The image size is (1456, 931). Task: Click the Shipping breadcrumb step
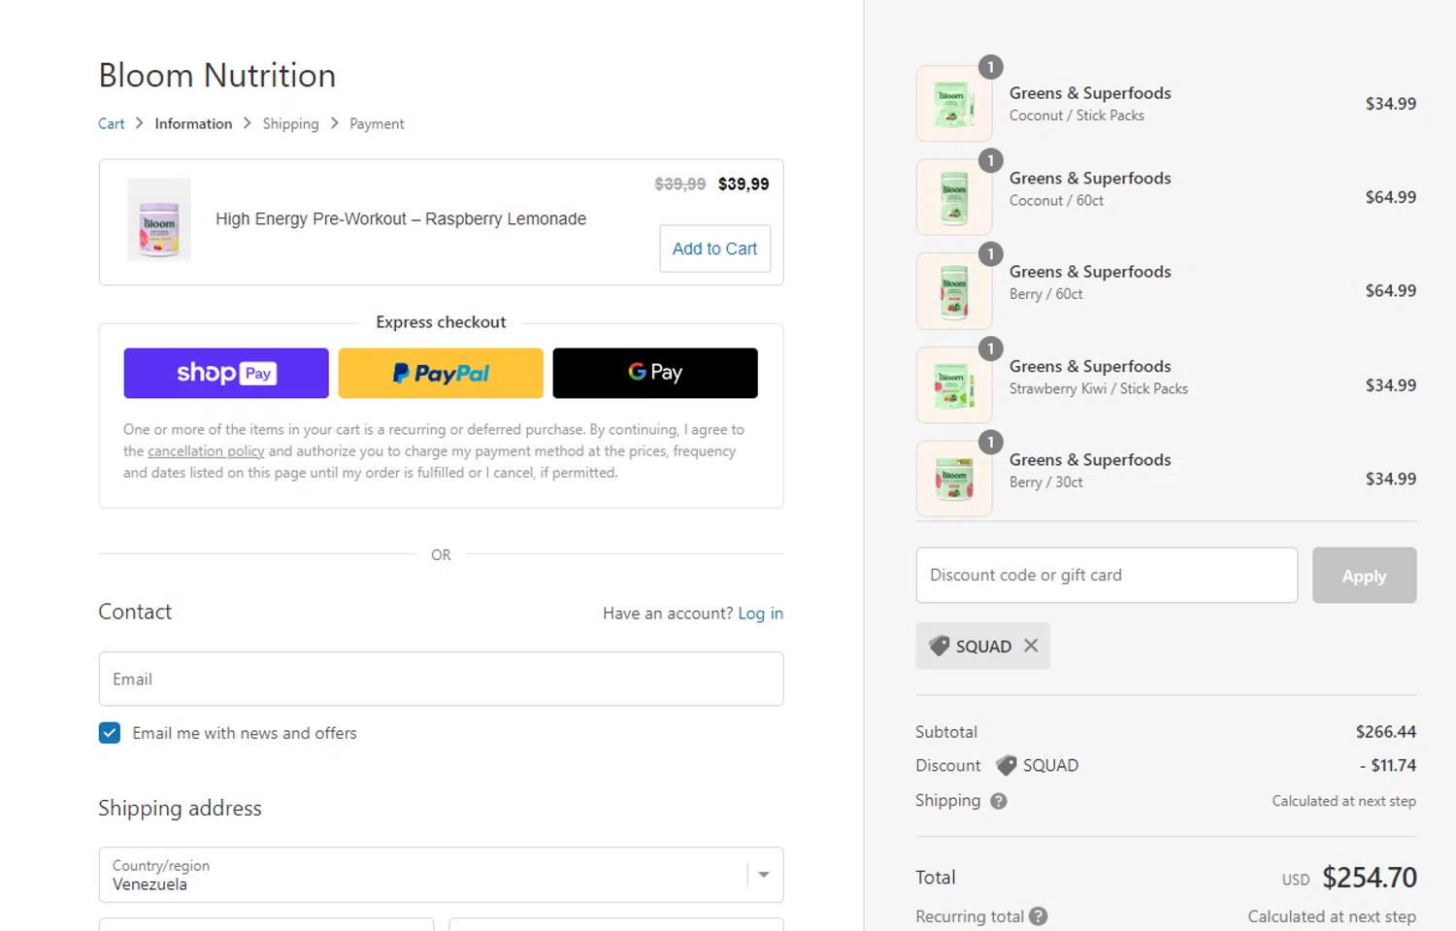[290, 124]
